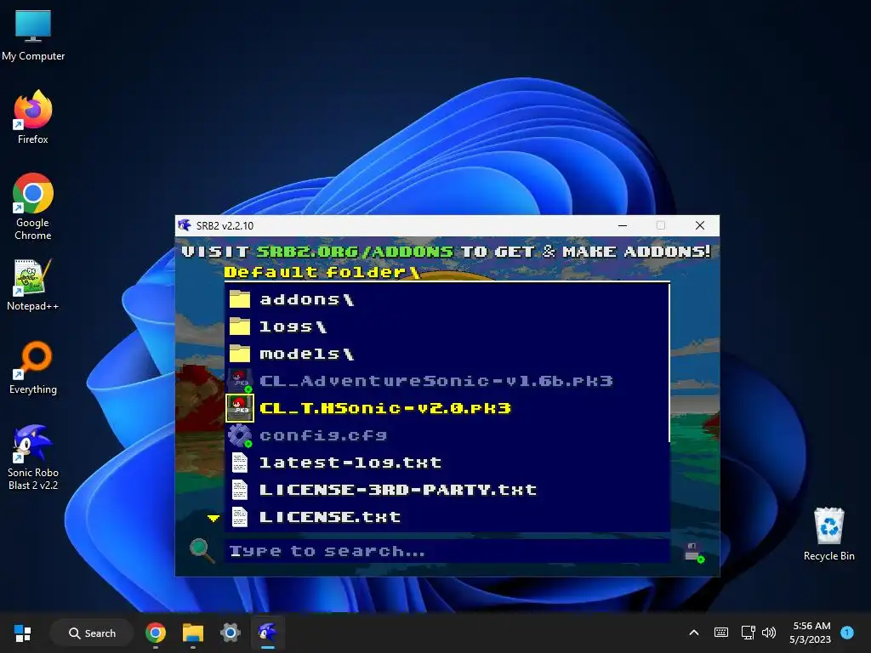871x653 pixels.
Task: Open the notification badge in tray
Action: 847,633
